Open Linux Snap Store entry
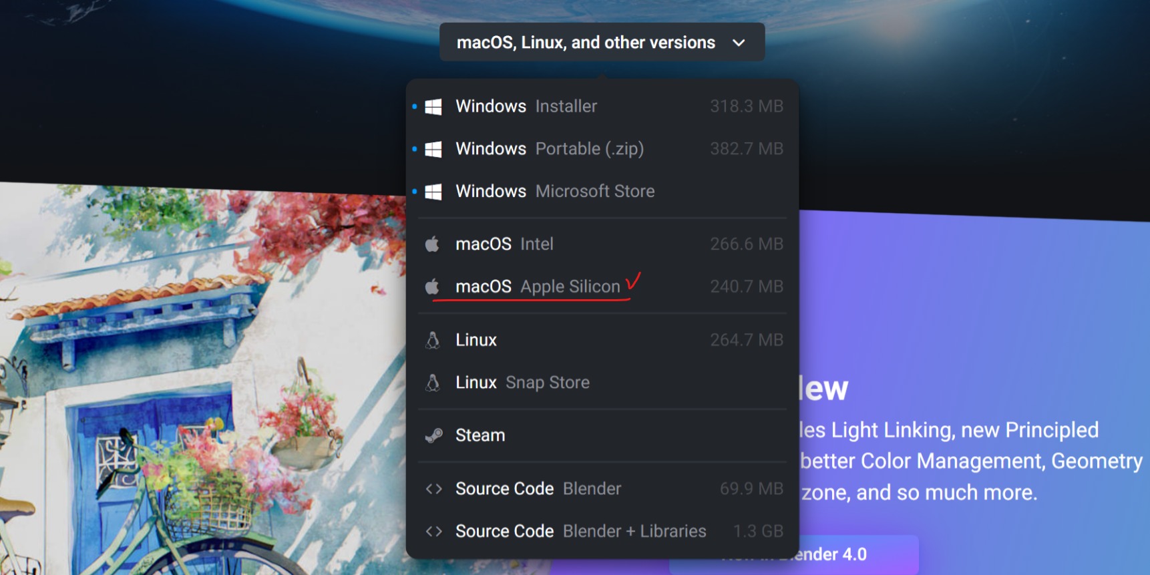 coord(602,382)
